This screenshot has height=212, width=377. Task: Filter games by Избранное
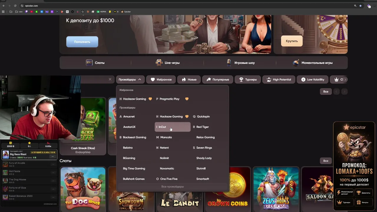click(161, 79)
